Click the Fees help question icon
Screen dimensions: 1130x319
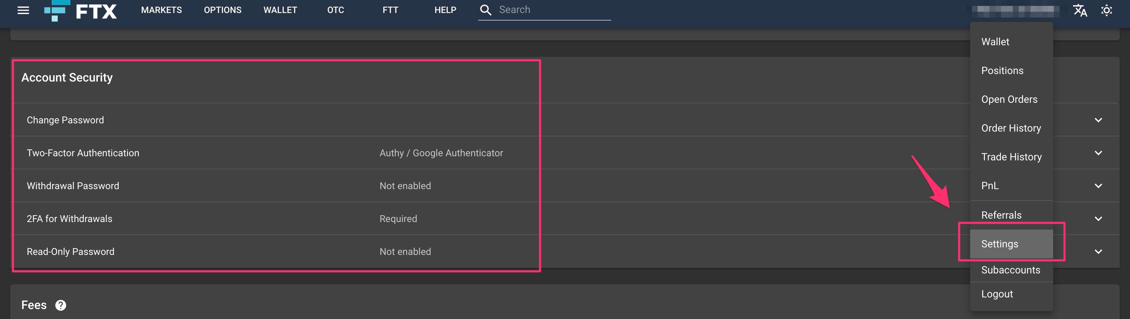[x=60, y=305]
